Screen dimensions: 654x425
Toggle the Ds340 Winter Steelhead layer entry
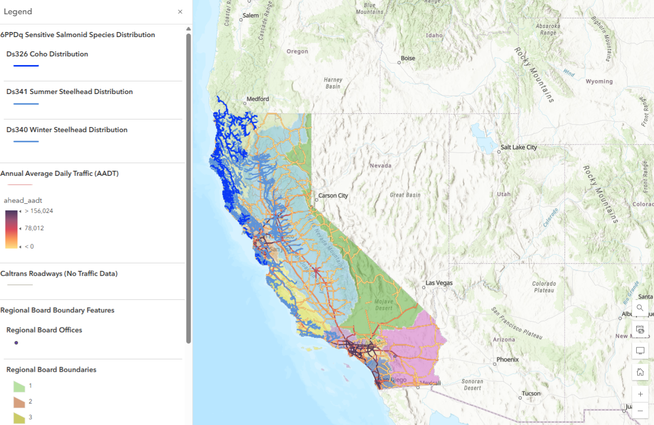(x=67, y=130)
